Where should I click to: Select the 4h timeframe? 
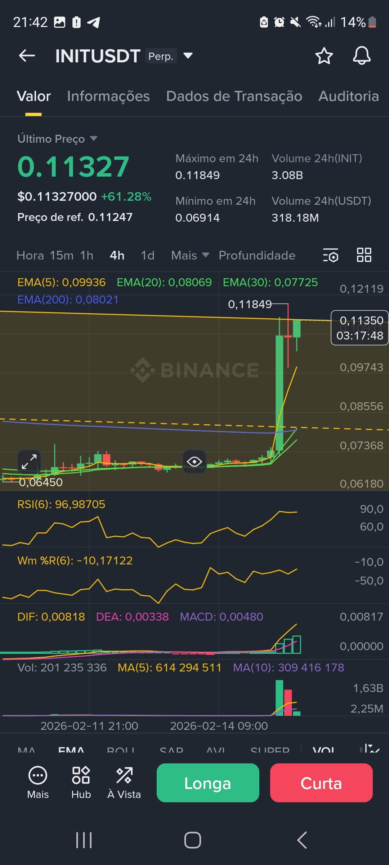pyautogui.click(x=117, y=256)
